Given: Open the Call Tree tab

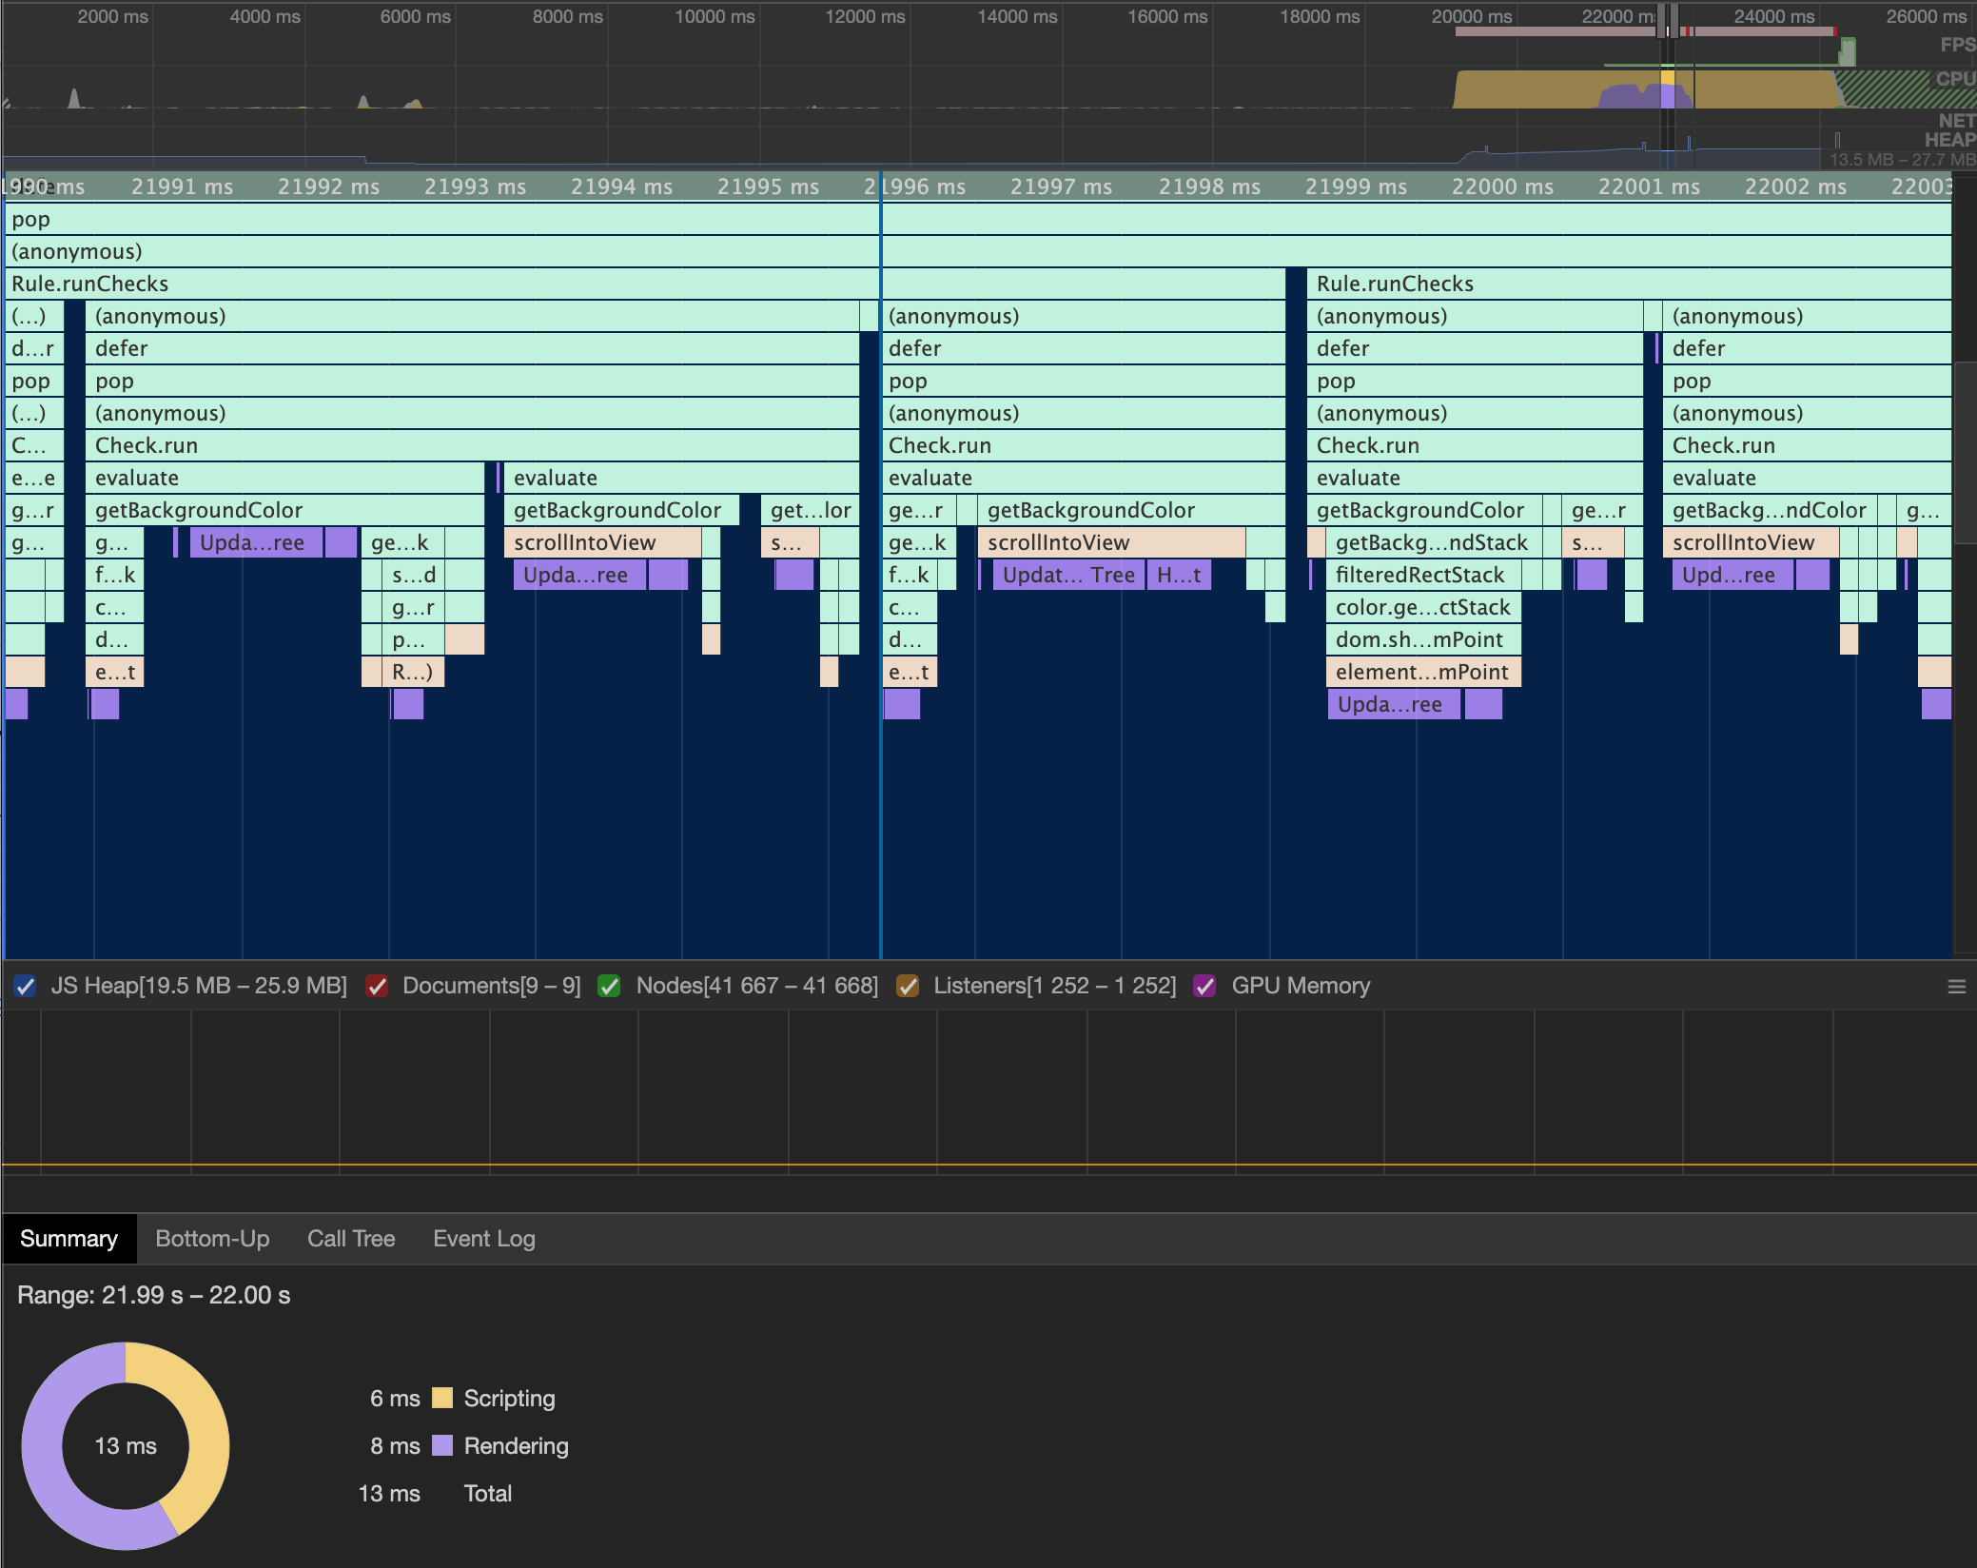Looking at the screenshot, I should pos(350,1239).
